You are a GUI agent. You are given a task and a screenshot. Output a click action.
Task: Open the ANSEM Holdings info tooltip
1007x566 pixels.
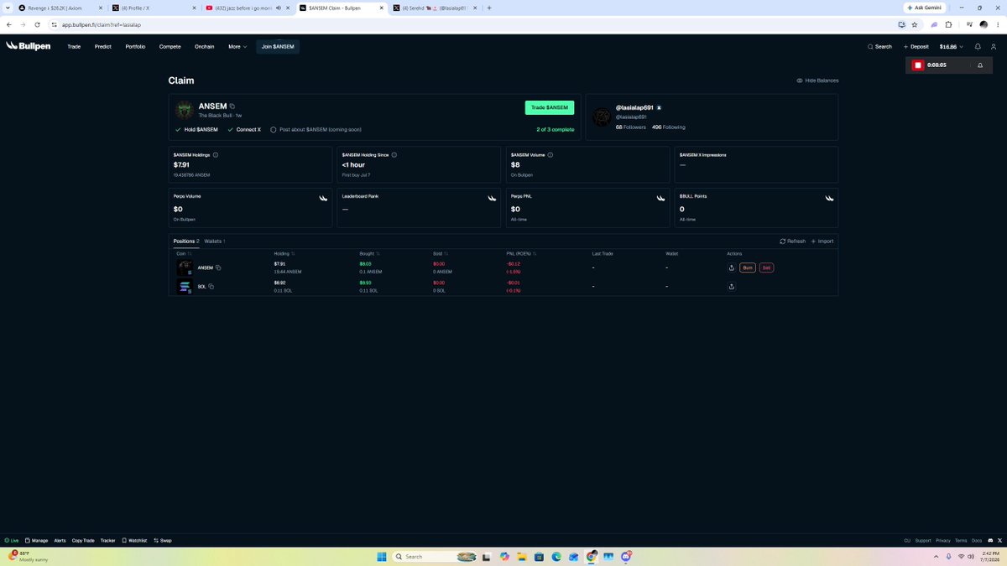[216, 155]
